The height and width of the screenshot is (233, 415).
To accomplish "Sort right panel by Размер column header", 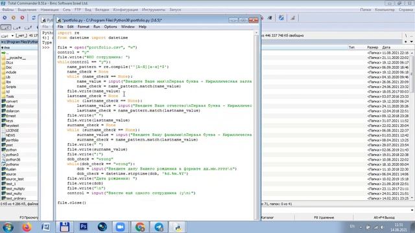I will (x=372, y=47).
